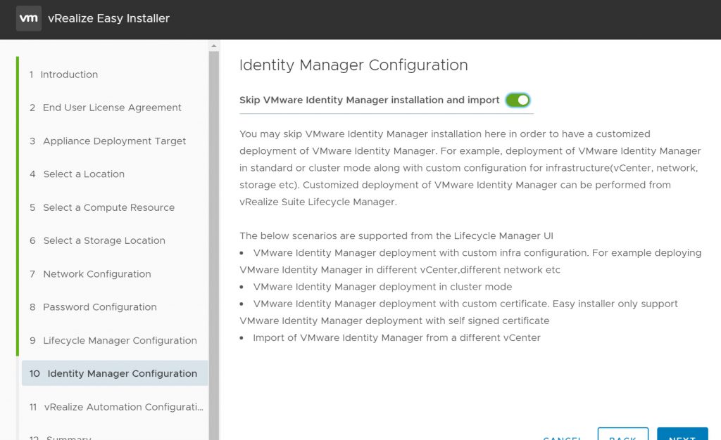
Task: Select step 10 Identity Manager Configuration
Action: point(115,373)
